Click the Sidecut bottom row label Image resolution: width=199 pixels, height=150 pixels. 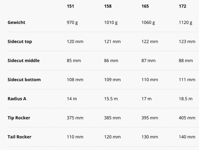pyautogui.click(x=24, y=80)
